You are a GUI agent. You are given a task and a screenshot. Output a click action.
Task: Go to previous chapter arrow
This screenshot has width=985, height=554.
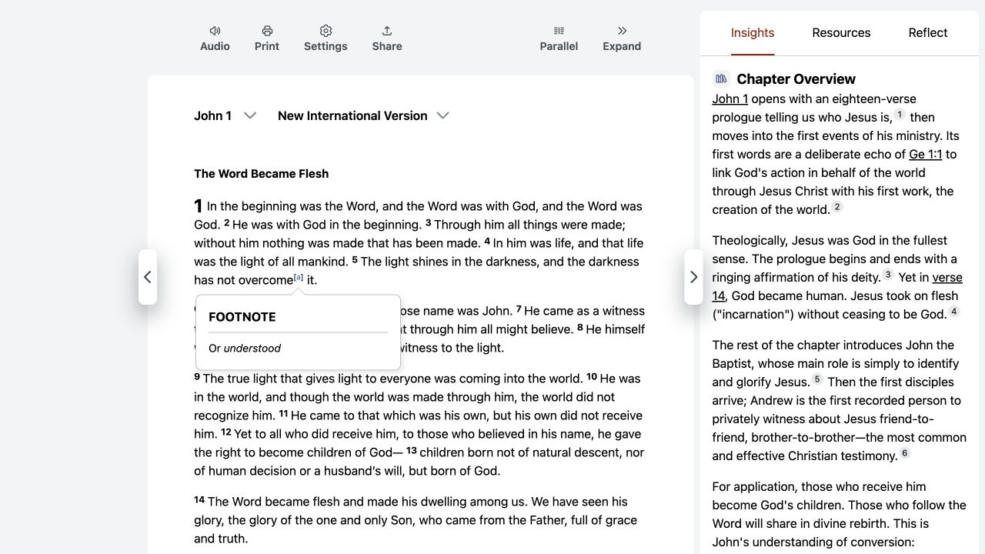[x=148, y=277]
